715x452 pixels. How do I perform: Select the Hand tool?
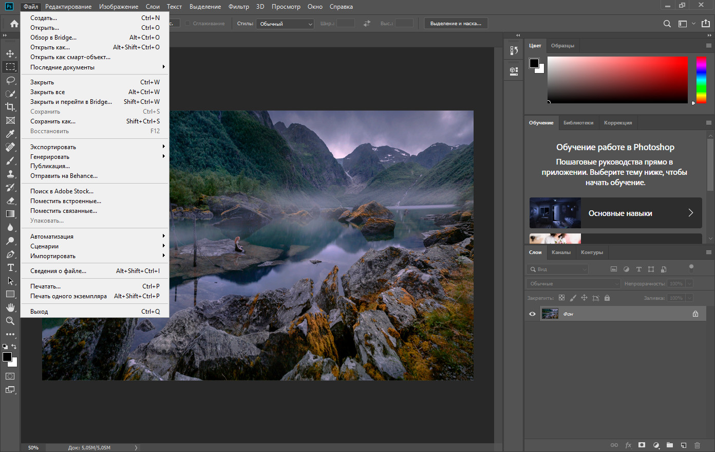(10, 308)
